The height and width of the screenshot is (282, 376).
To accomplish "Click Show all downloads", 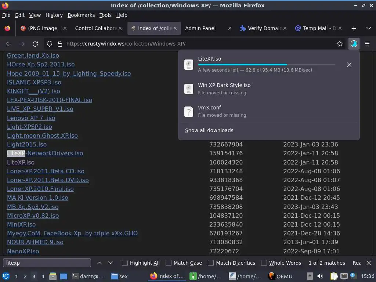I will 209,130.
